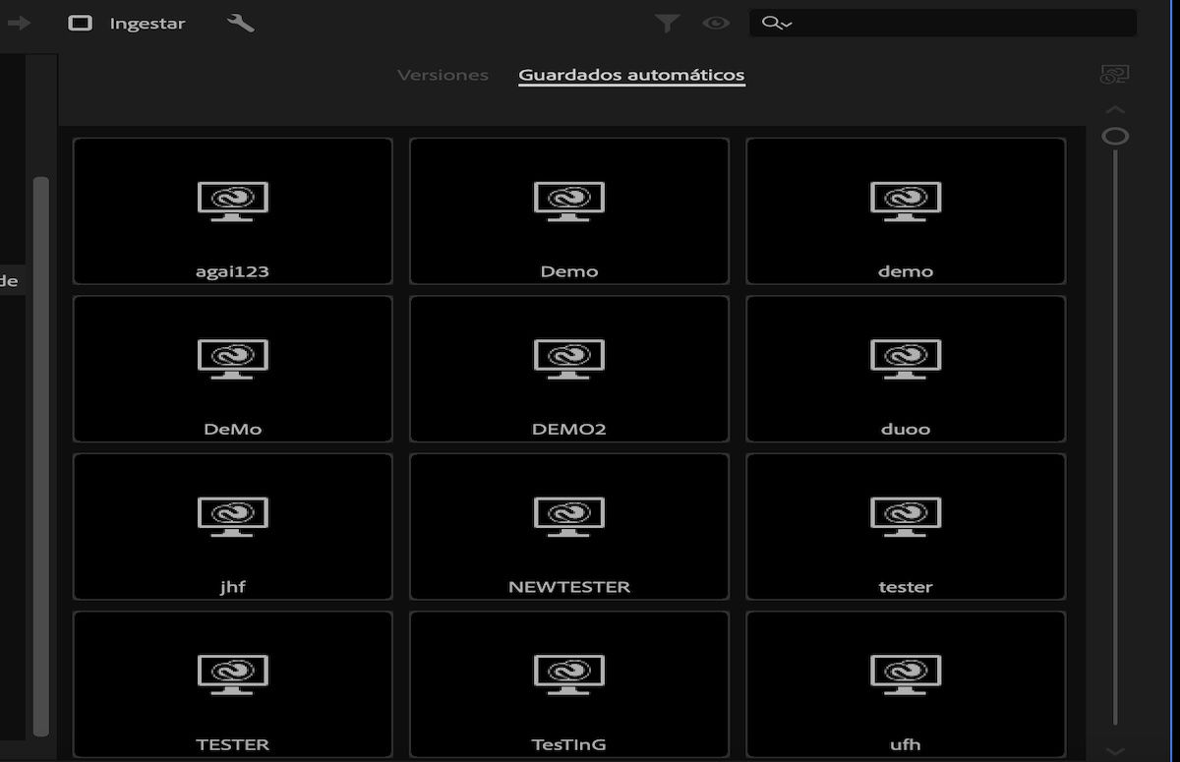
Task: Click the Ingestar button
Action: [x=147, y=23]
